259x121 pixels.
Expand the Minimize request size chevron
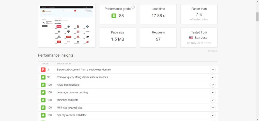(213, 108)
